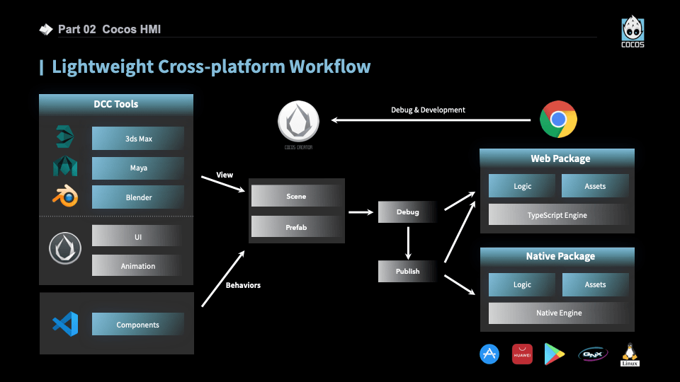Select the Components box
This screenshot has height=382, width=680.
click(138, 325)
